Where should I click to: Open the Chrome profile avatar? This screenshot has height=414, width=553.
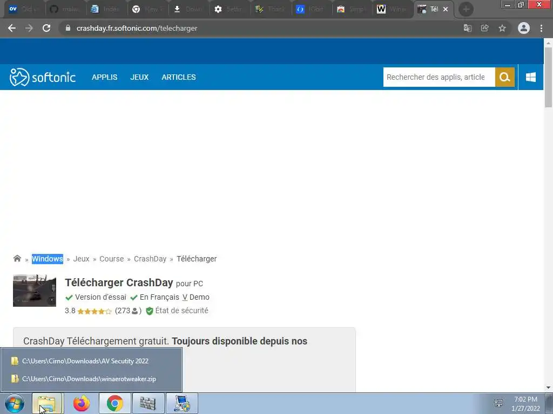(x=524, y=28)
